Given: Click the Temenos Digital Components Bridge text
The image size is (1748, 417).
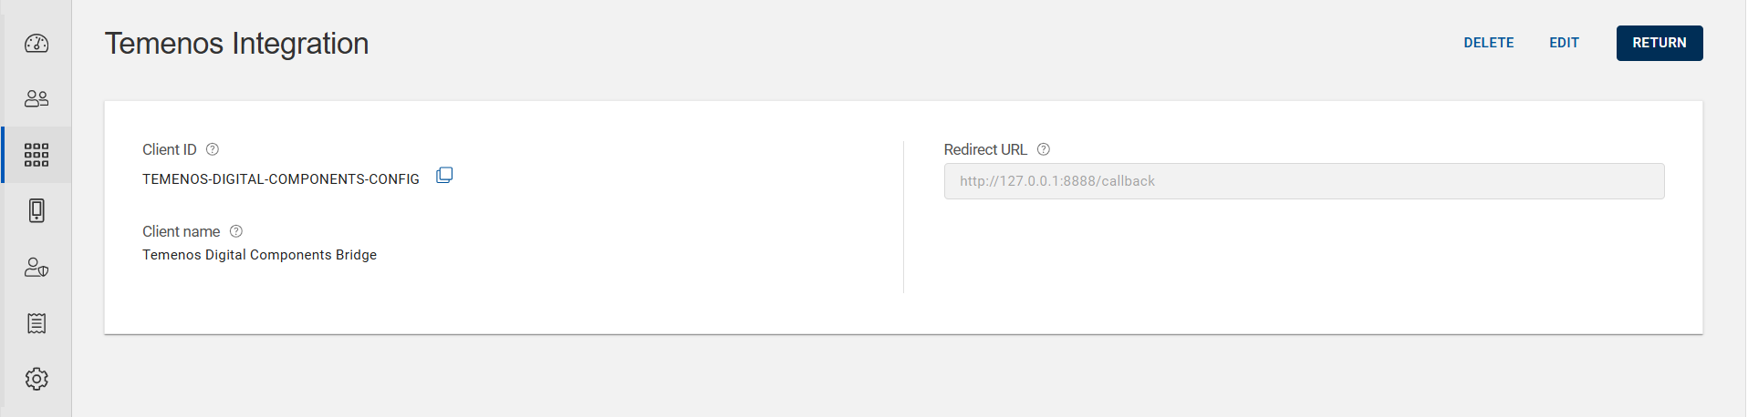Looking at the screenshot, I should [x=259, y=255].
